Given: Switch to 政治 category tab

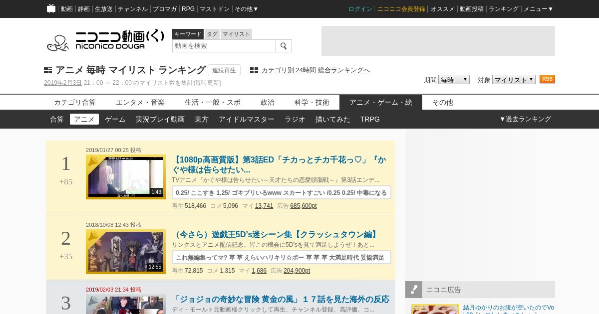Looking at the screenshot, I should (x=268, y=102).
